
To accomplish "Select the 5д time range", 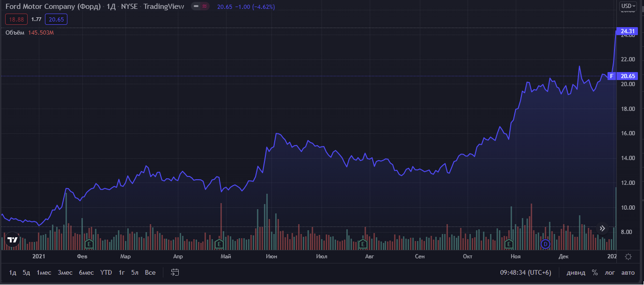I will point(26,272).
